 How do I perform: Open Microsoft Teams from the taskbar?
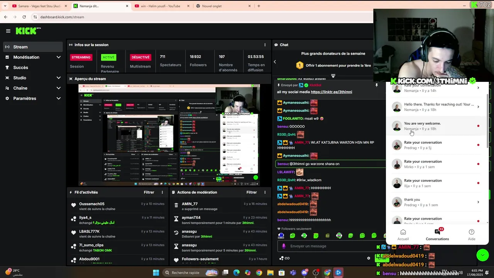click(x=293, y=273)
